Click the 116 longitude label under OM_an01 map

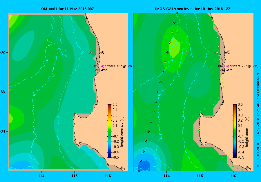108,176
